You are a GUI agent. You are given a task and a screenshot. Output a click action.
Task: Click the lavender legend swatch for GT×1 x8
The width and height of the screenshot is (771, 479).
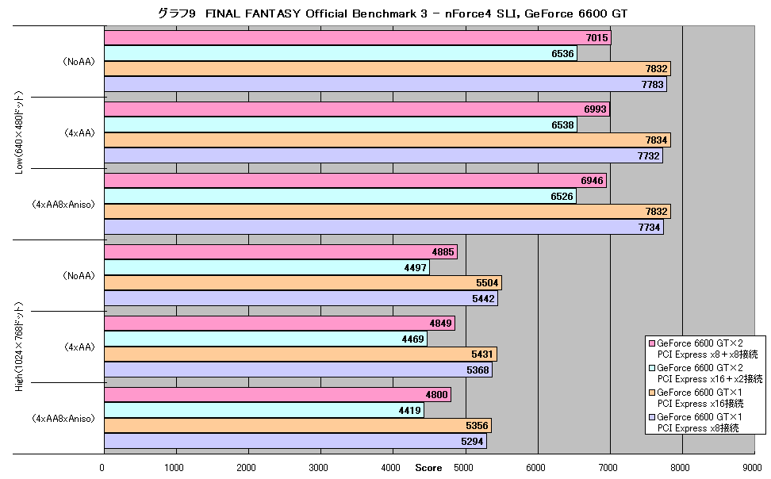coord(652,417)
